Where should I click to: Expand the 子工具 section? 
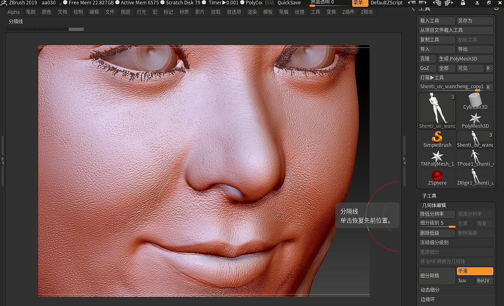point(429,196)
